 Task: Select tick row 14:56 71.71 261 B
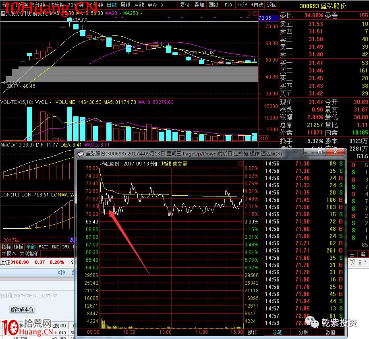[304, 250]
